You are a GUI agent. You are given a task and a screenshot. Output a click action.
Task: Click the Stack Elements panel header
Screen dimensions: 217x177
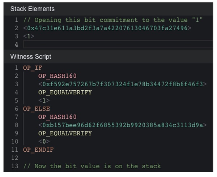33,9
